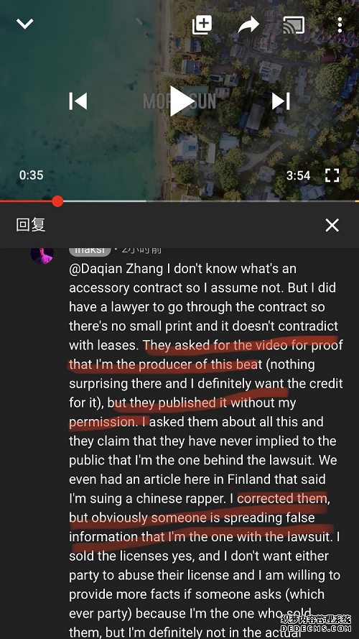
Task: Enter fullscreen mode
Action: tap(332, 175)
